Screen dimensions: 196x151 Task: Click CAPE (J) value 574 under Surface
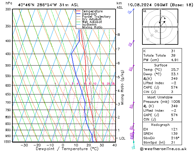[174, 87]
